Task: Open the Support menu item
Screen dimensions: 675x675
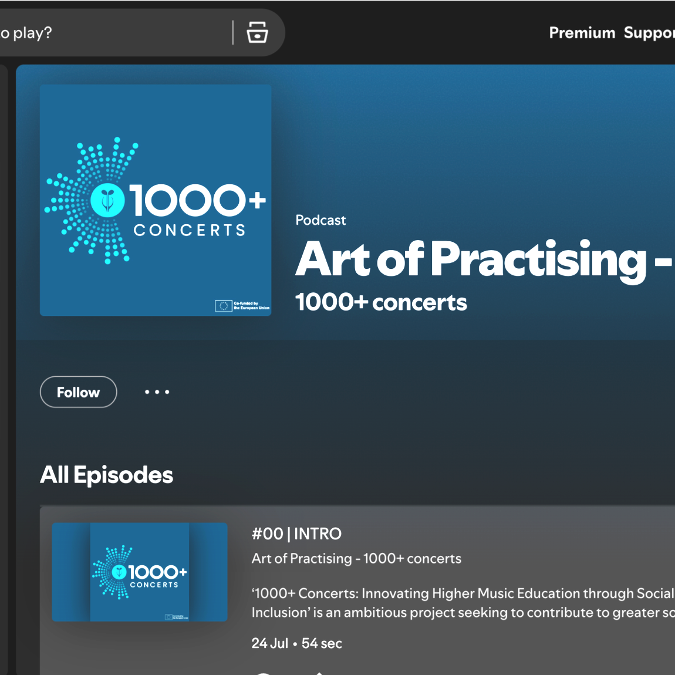Action: pyautogui.click(x=652, y=33)
